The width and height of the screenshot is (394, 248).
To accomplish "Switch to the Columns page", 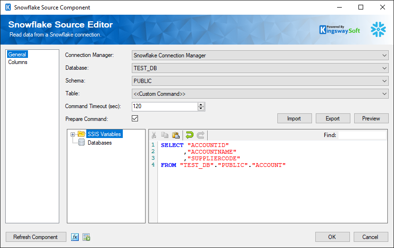I will [x=18, y=62].
